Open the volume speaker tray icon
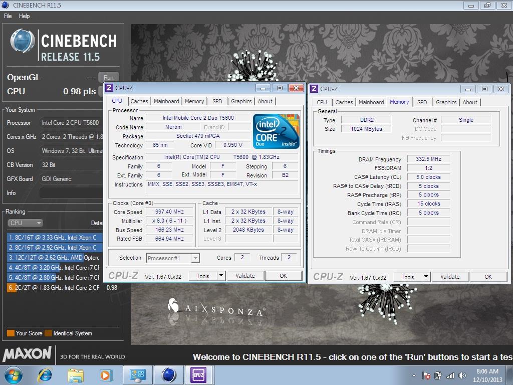Screen dimensions: 513x385 click(x=462, y=375)
